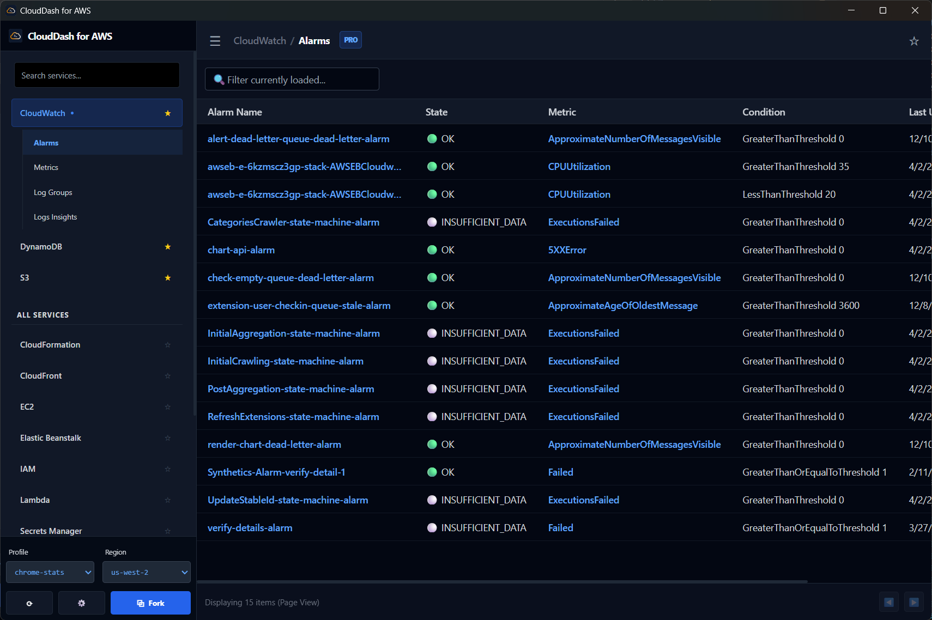Click the hamburger menu icon
Screen dimensions: 932x620
click(215, 41)
